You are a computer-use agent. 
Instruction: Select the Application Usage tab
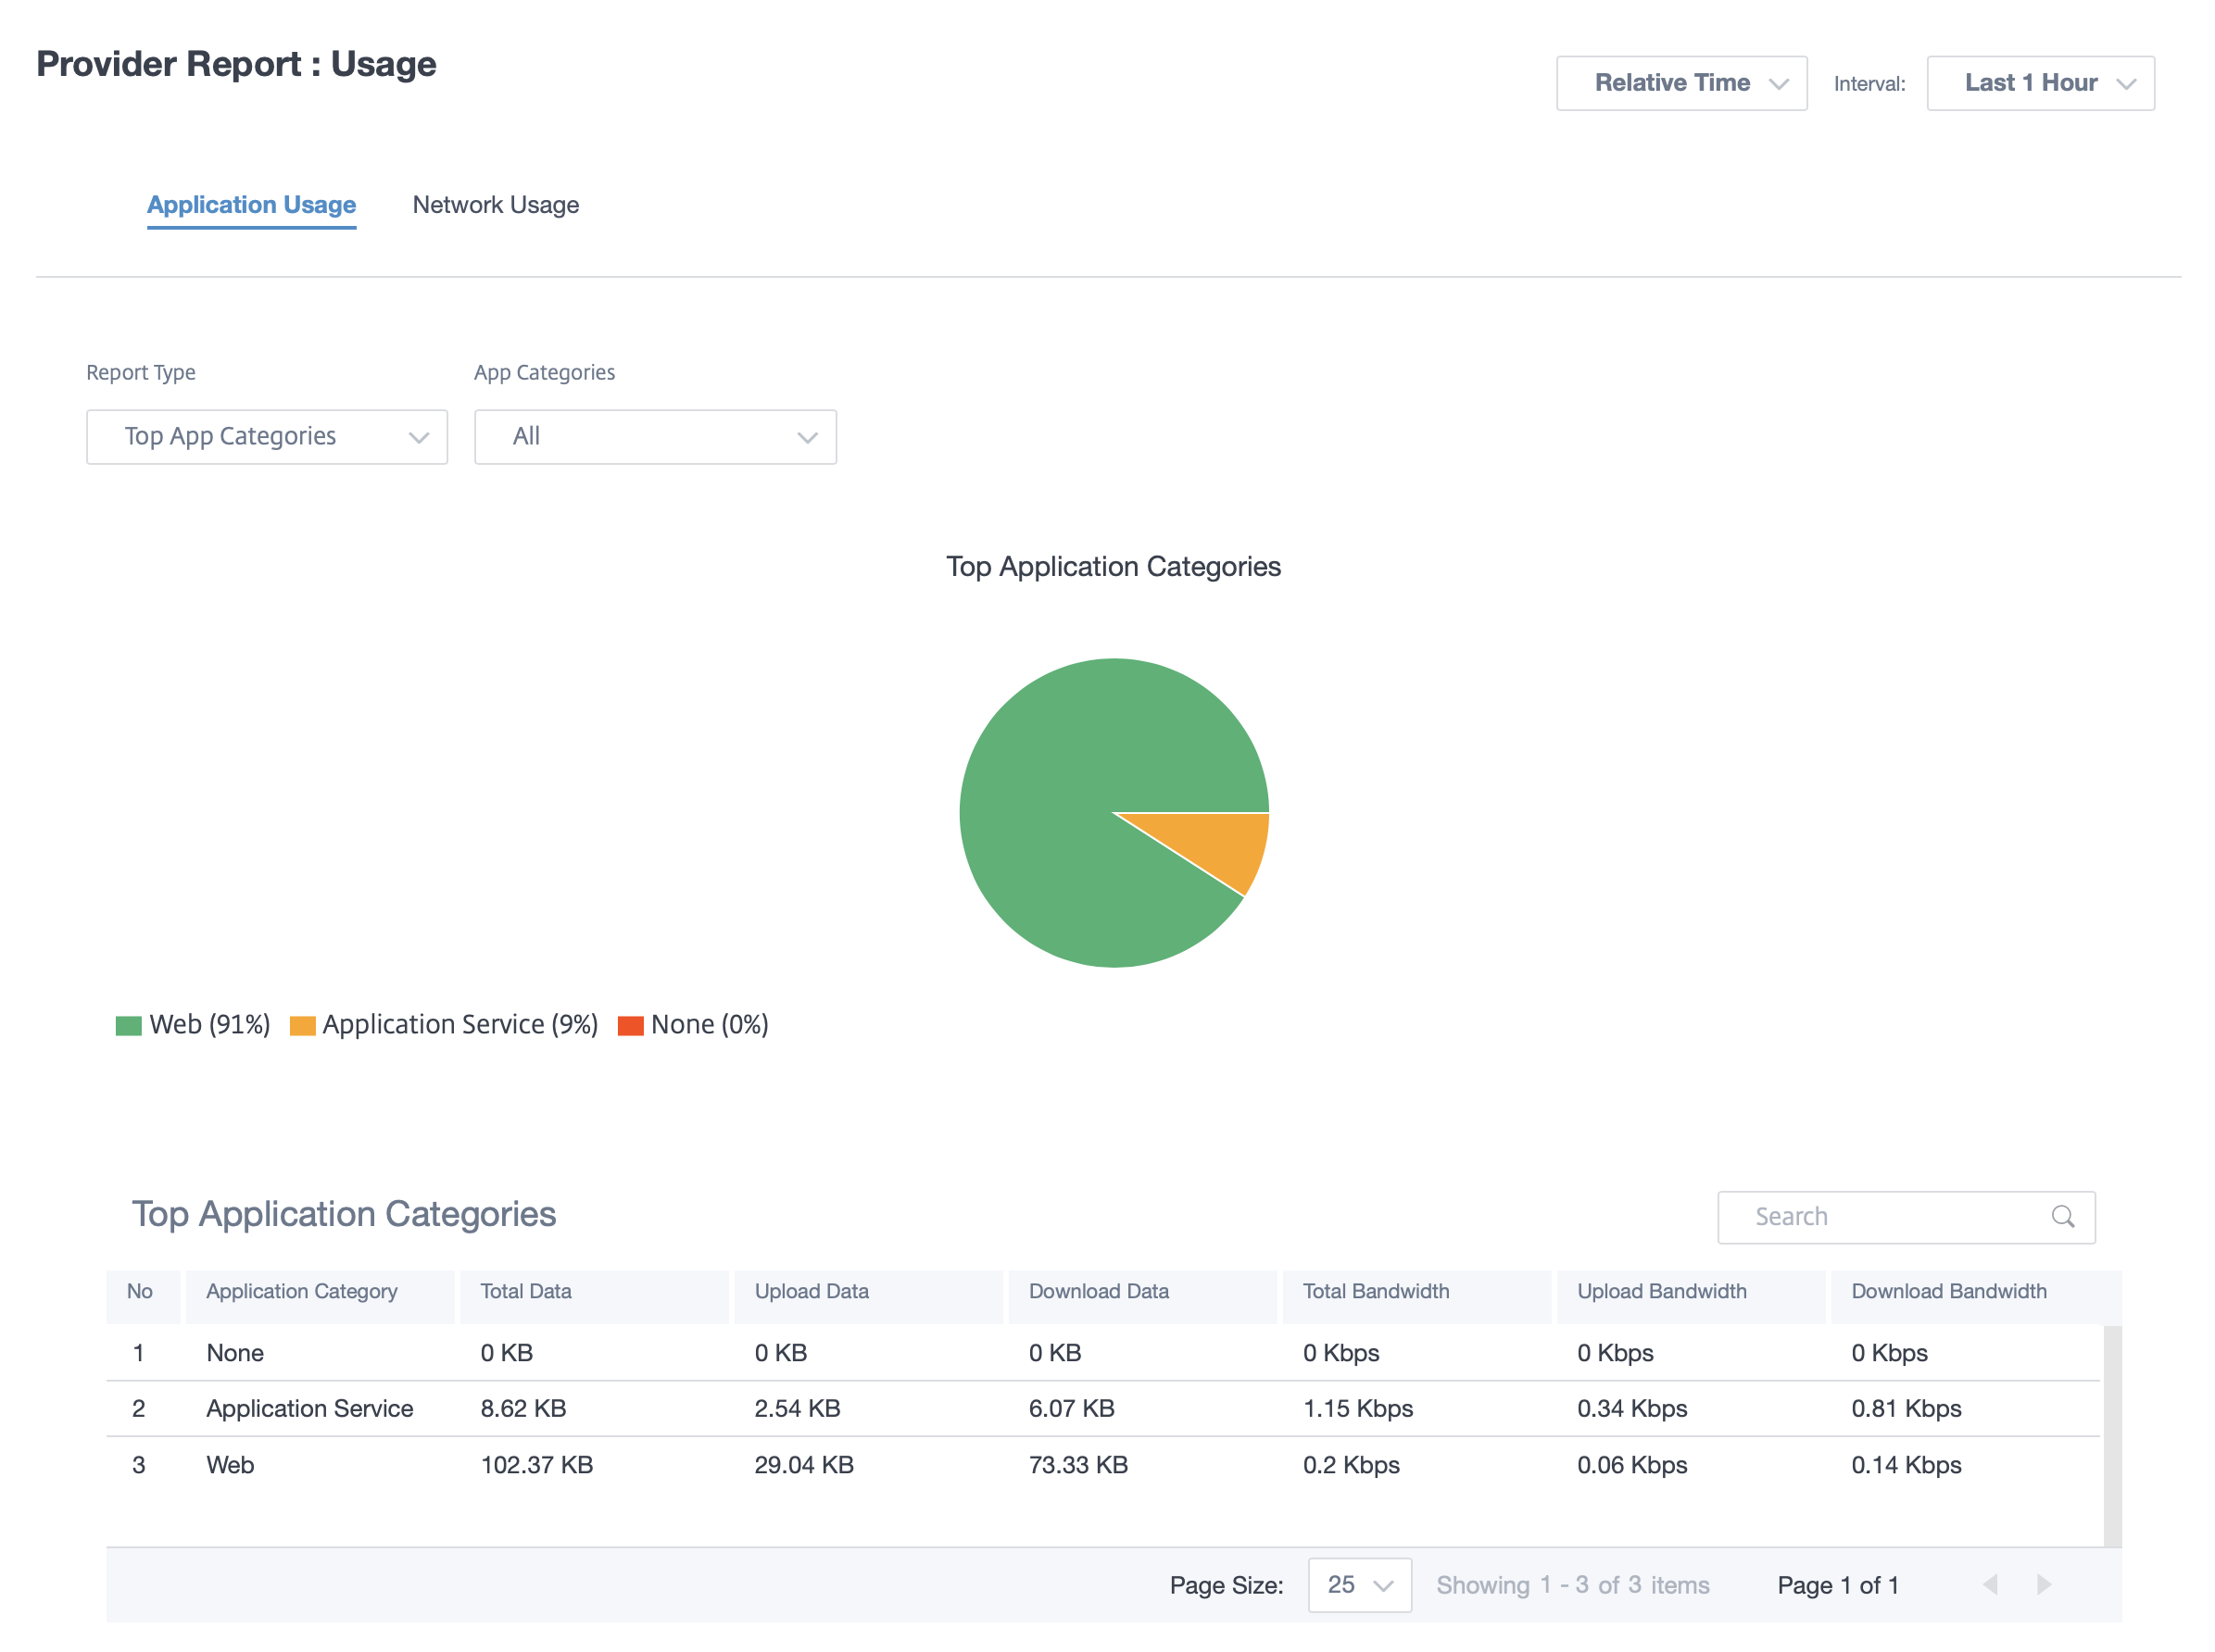tap(250, 205)
